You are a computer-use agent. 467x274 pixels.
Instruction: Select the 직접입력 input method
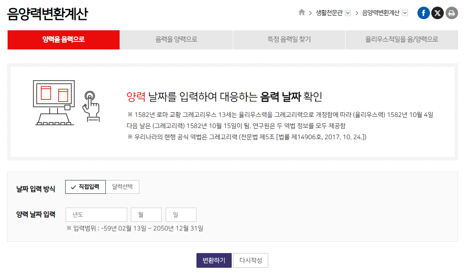(x=85, y=187)
